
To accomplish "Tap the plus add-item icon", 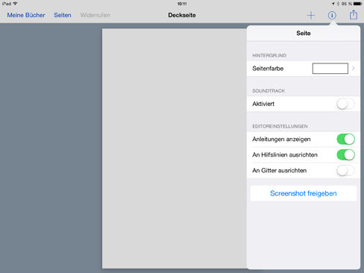I will point(311,16).
